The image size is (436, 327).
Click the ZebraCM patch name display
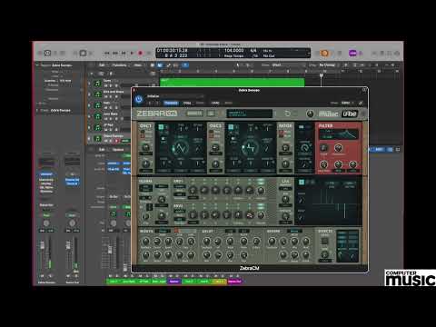point(250,114)
